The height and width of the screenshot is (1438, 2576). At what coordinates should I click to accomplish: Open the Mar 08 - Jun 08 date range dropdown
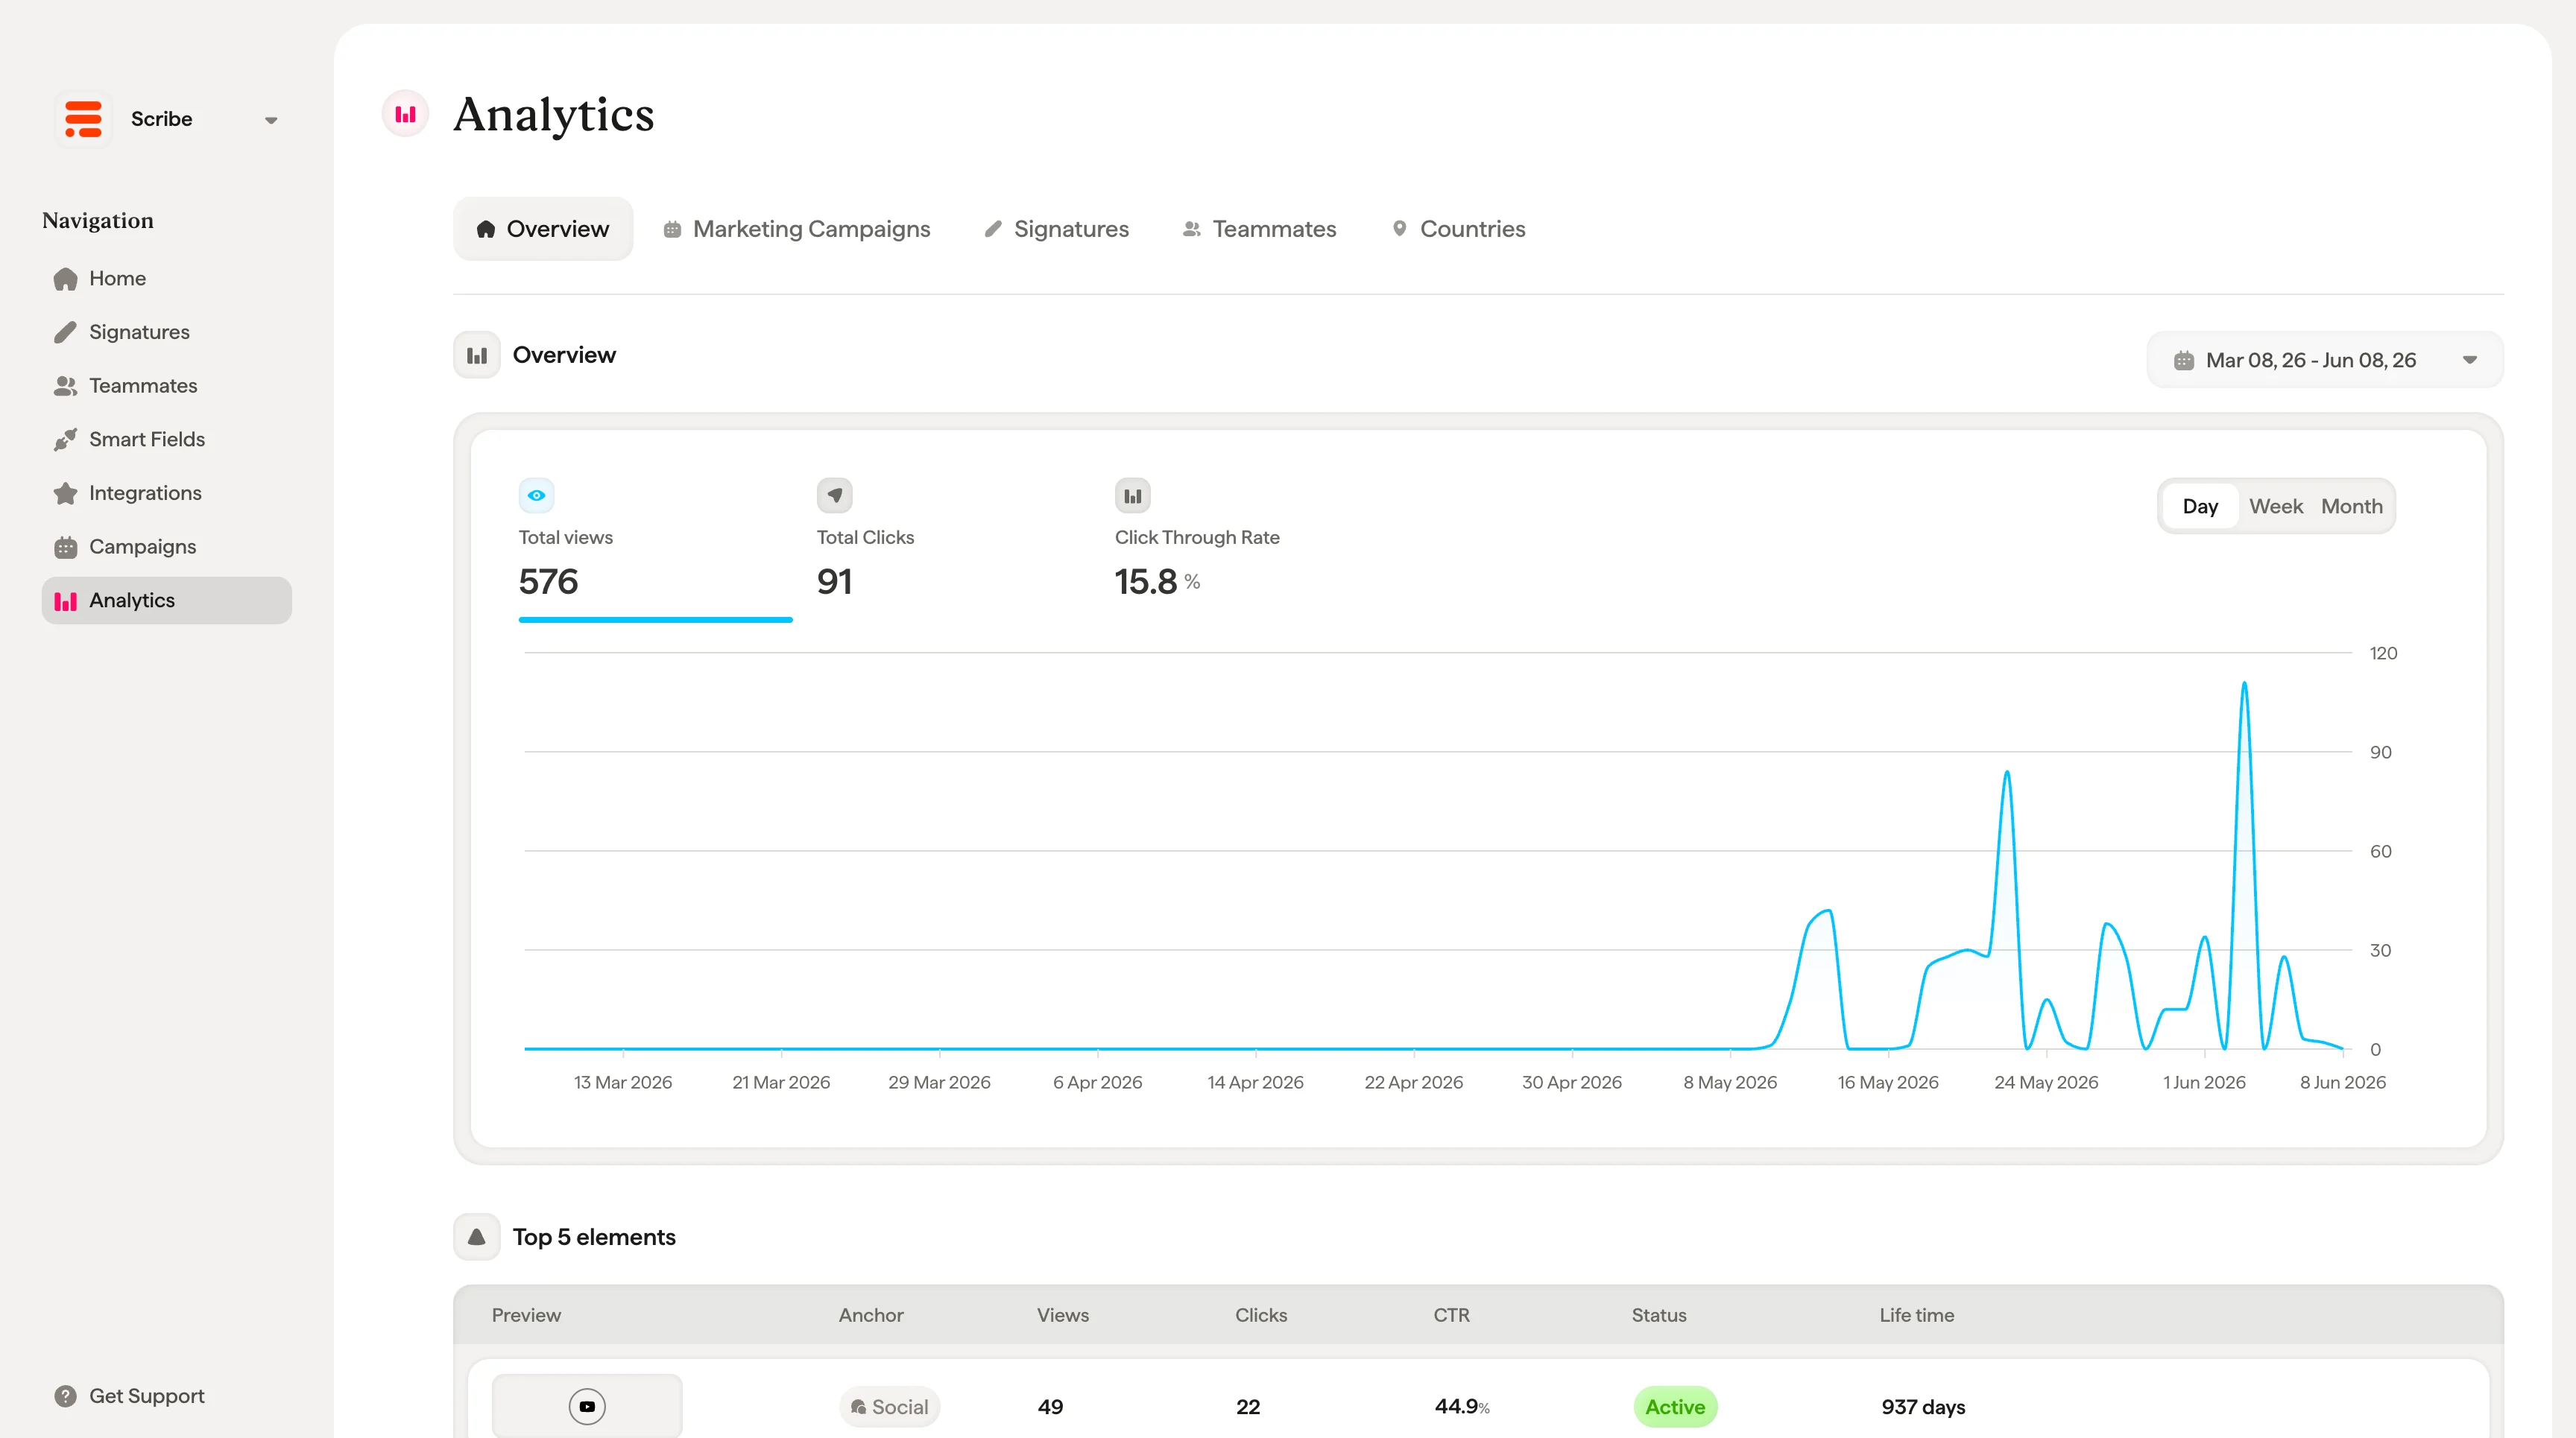click(2325, 360)
